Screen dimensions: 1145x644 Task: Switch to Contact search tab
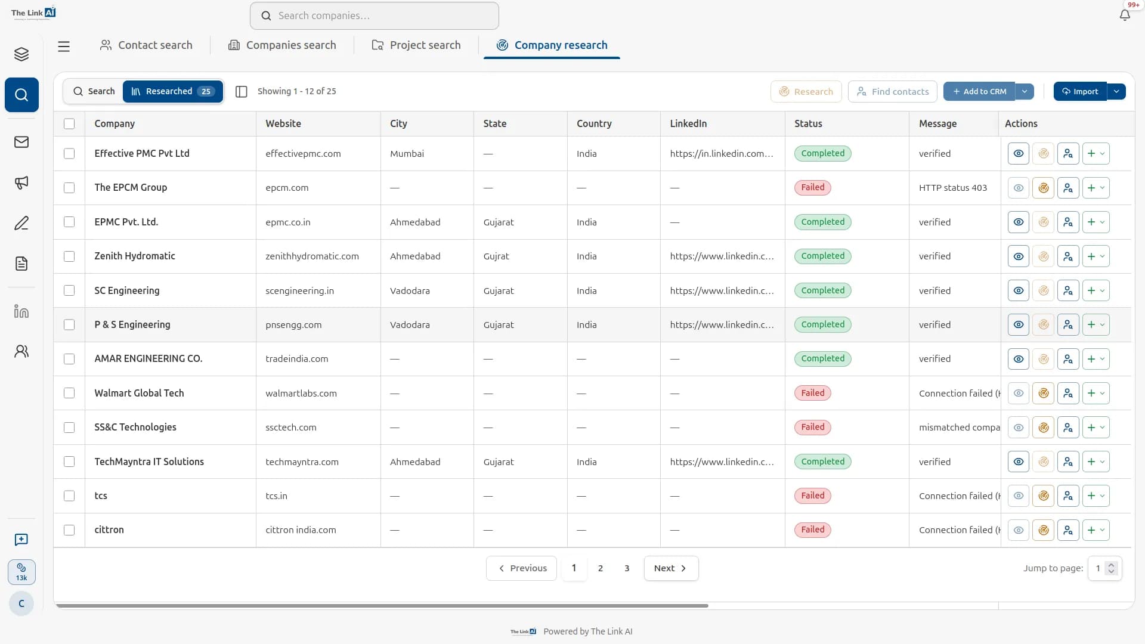coord(146,45)
